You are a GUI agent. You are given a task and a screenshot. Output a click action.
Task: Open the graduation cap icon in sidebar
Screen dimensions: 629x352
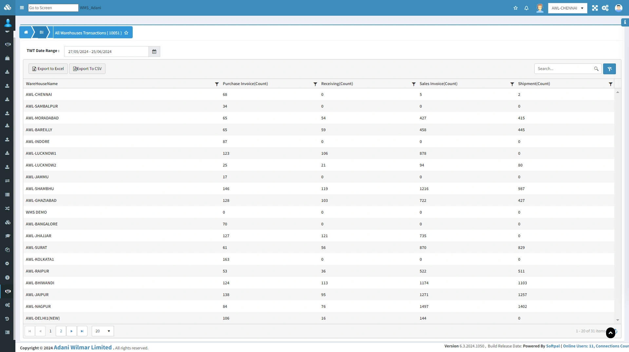(x=8, y=236)
